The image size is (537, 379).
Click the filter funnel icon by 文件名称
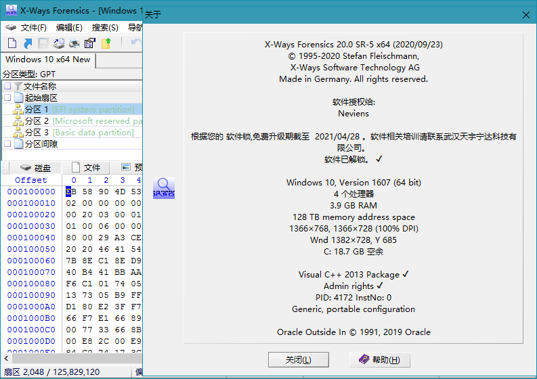coord(18,86)
